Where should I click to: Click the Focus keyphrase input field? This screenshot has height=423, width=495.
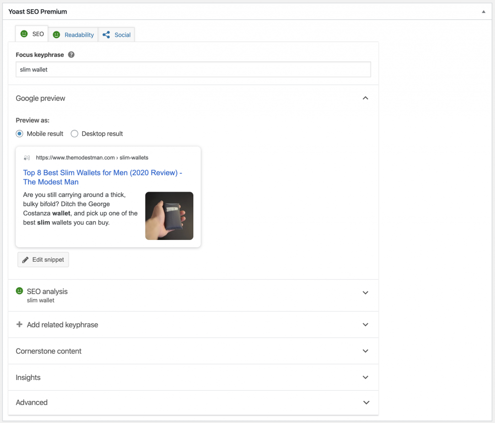[x=193, y=70]
